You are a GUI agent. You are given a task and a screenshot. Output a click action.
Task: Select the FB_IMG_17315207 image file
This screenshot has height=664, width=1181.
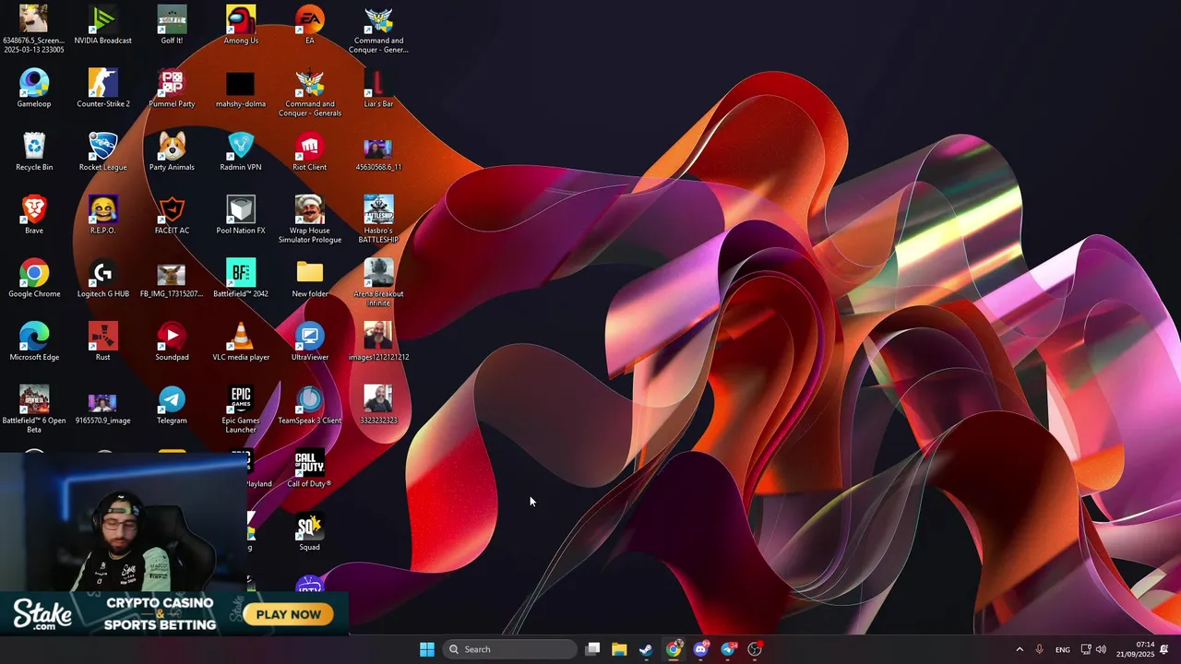coord(172,279)
